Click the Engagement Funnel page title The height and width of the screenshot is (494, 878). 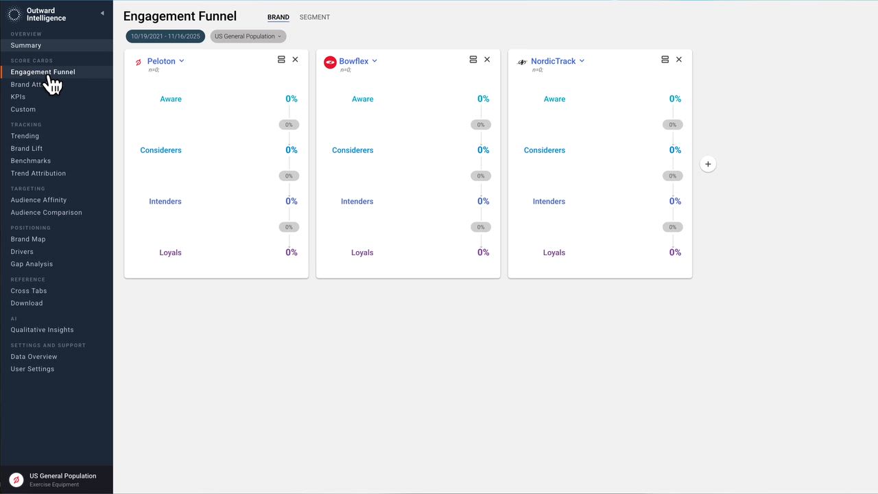pos(180,16)
